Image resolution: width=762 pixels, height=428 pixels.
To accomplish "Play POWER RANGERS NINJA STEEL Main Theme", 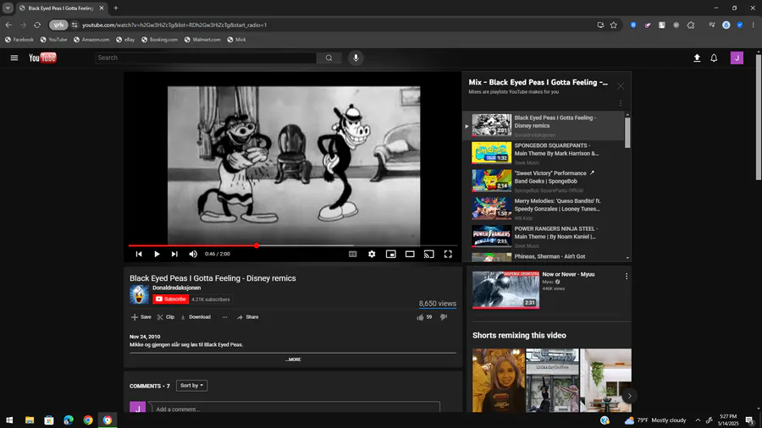I will pos(544,236).
